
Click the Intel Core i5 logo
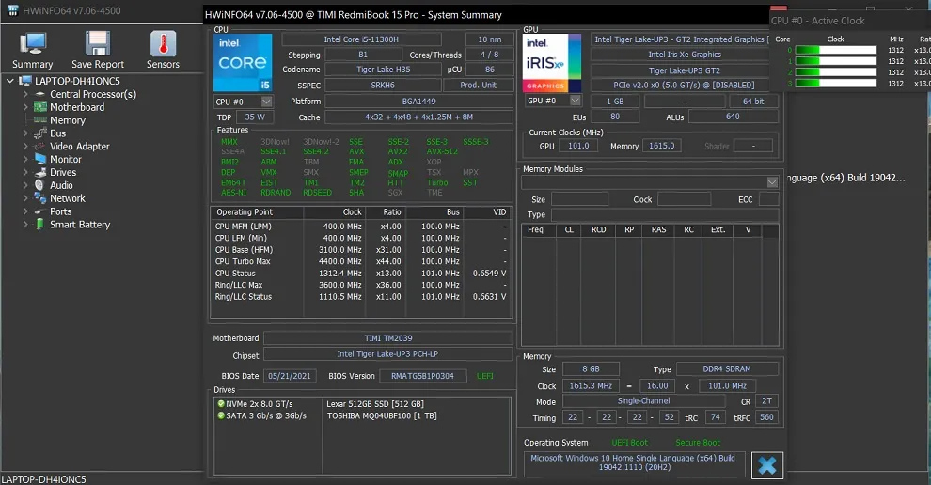pos(243,62)
